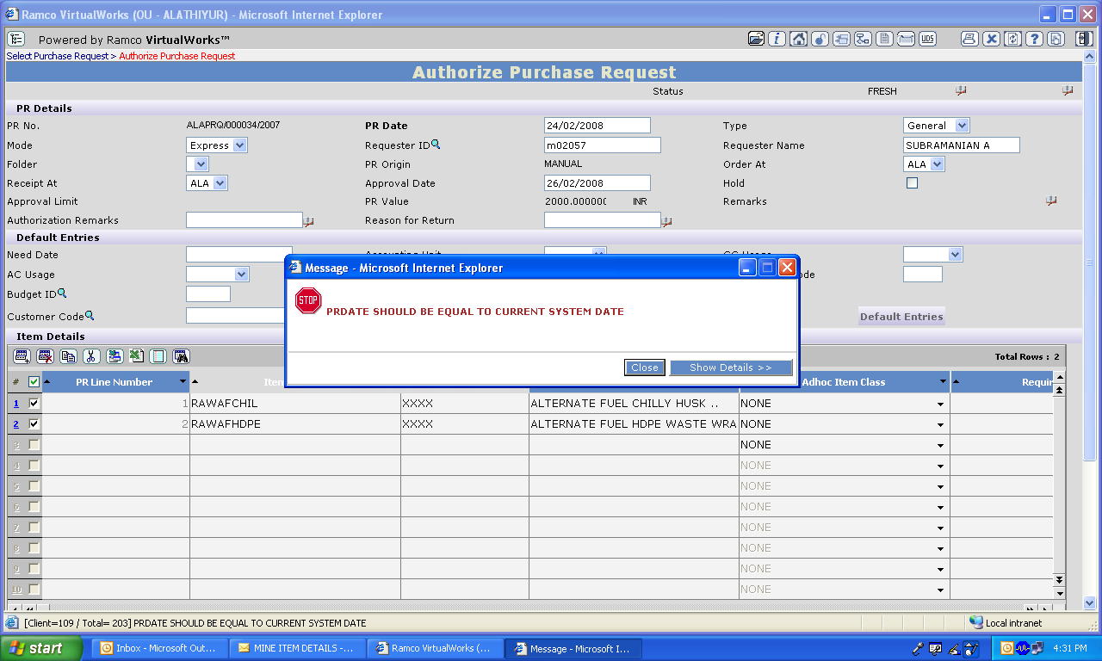
Task: Click the far-right panel toggle icon in toolbar
Action: point(1084,39)
